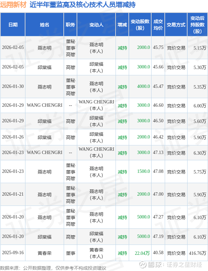Click WANG CHENGRI name in the 47.13 row
This screenshot has width=208, height=271.
pos(45,152)
